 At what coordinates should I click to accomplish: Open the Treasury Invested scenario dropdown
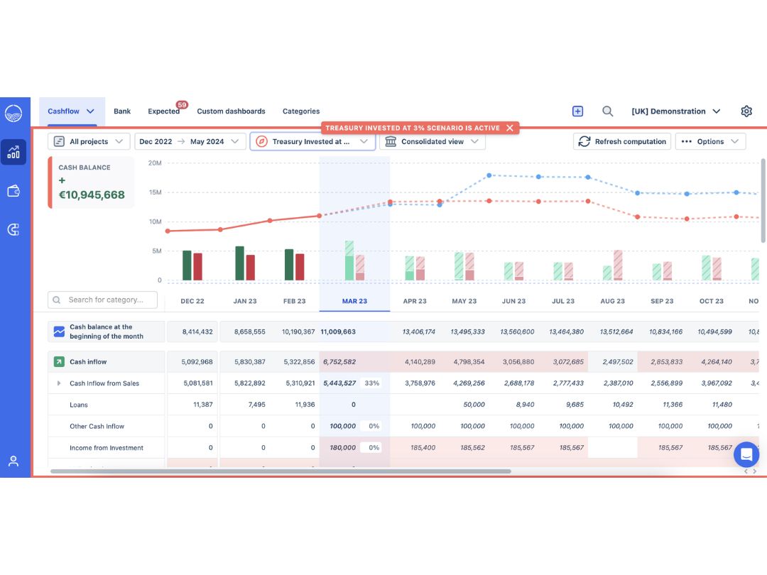pos(312,141)
